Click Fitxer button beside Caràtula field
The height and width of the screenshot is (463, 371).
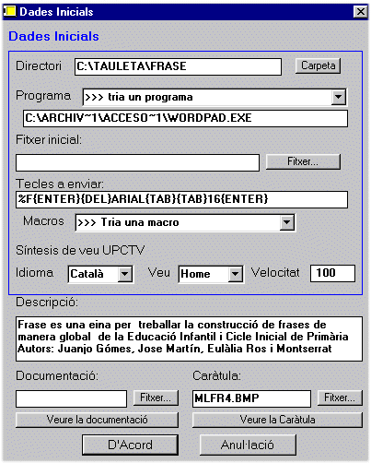click(340, 398)
